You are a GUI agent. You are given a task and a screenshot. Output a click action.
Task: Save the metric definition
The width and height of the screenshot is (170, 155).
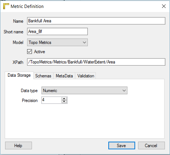(122, 146)
